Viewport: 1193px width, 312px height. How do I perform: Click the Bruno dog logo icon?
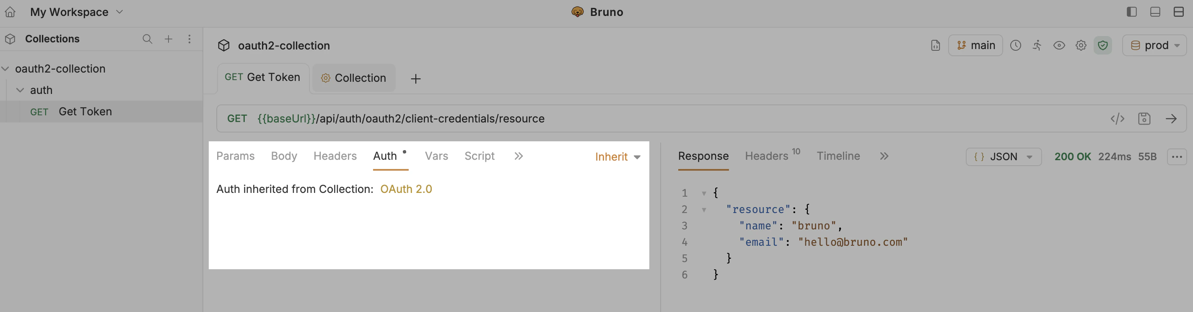(x=578, y=12)
